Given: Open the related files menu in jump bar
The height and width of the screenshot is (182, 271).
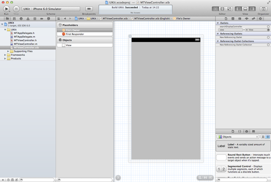Looking at the screenshot, I should pyautogui.click(x=59, y=18).
